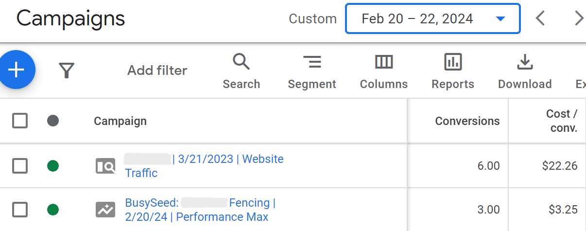Open the Search magnifier tool

[241, 71]
